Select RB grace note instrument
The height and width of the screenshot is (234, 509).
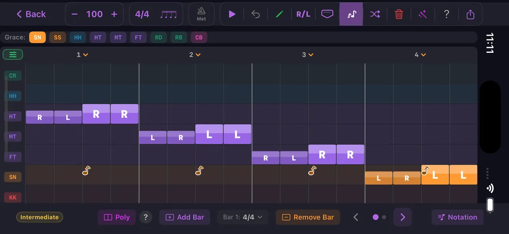tap(179, 37)
